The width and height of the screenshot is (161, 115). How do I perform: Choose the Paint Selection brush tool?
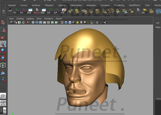(3, 37)
